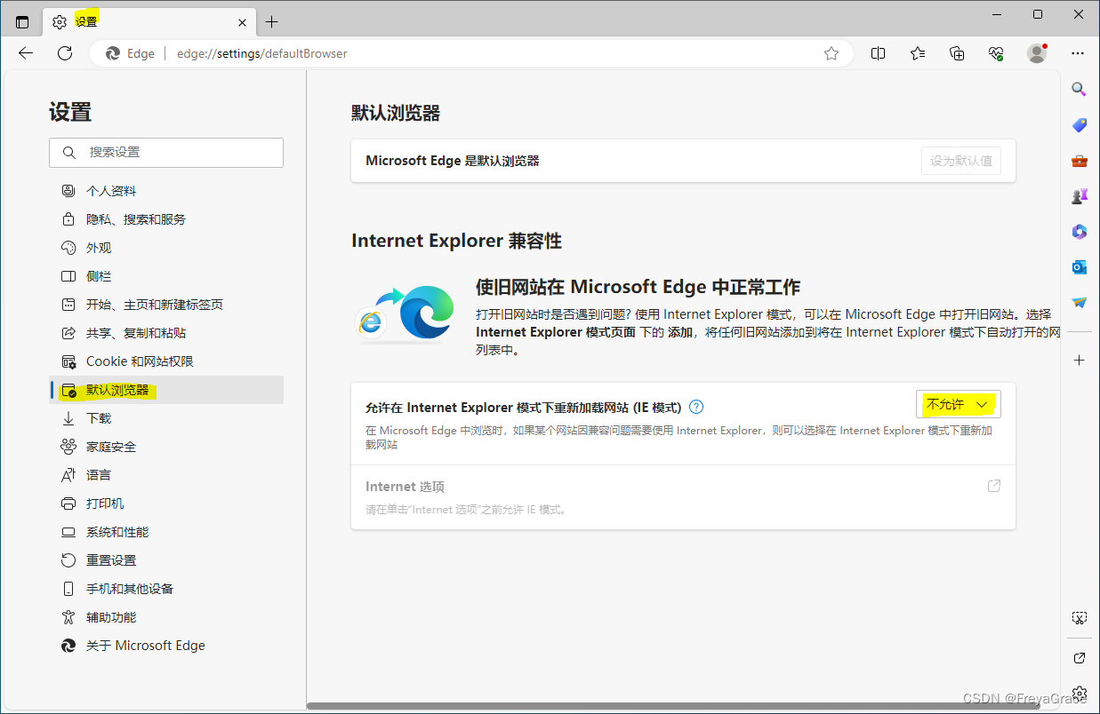
Task: Click the sidebar paper-plane Drop icon
Action: click(x=1080, y=303)
